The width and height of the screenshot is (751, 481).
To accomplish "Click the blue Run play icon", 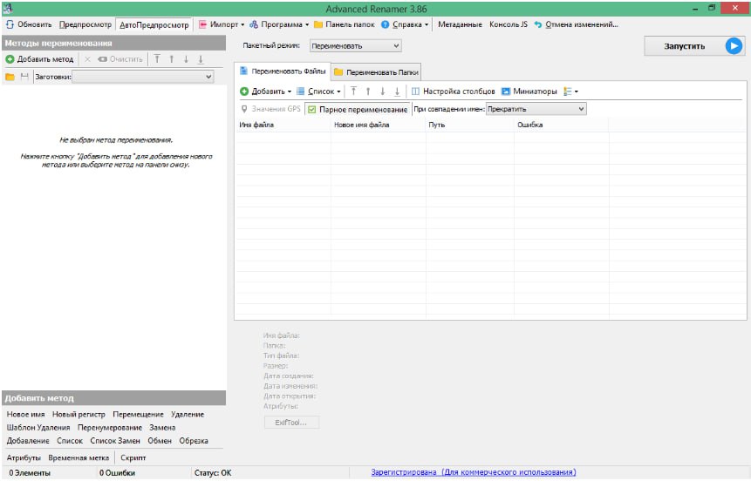I will point(734,46).
